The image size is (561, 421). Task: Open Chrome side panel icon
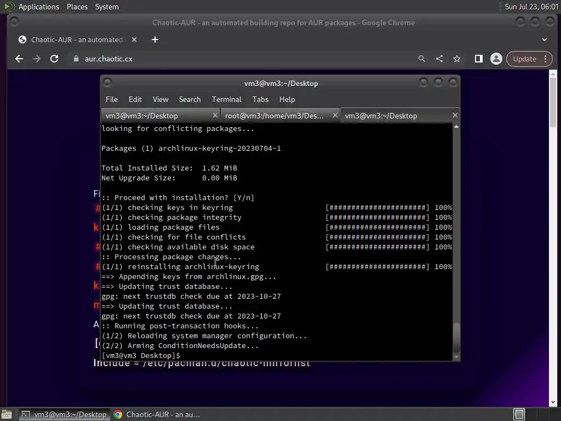(479, 59)
